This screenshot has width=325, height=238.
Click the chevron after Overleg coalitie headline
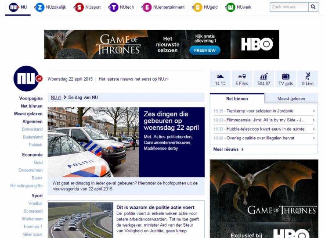click(x=314, y=138)
